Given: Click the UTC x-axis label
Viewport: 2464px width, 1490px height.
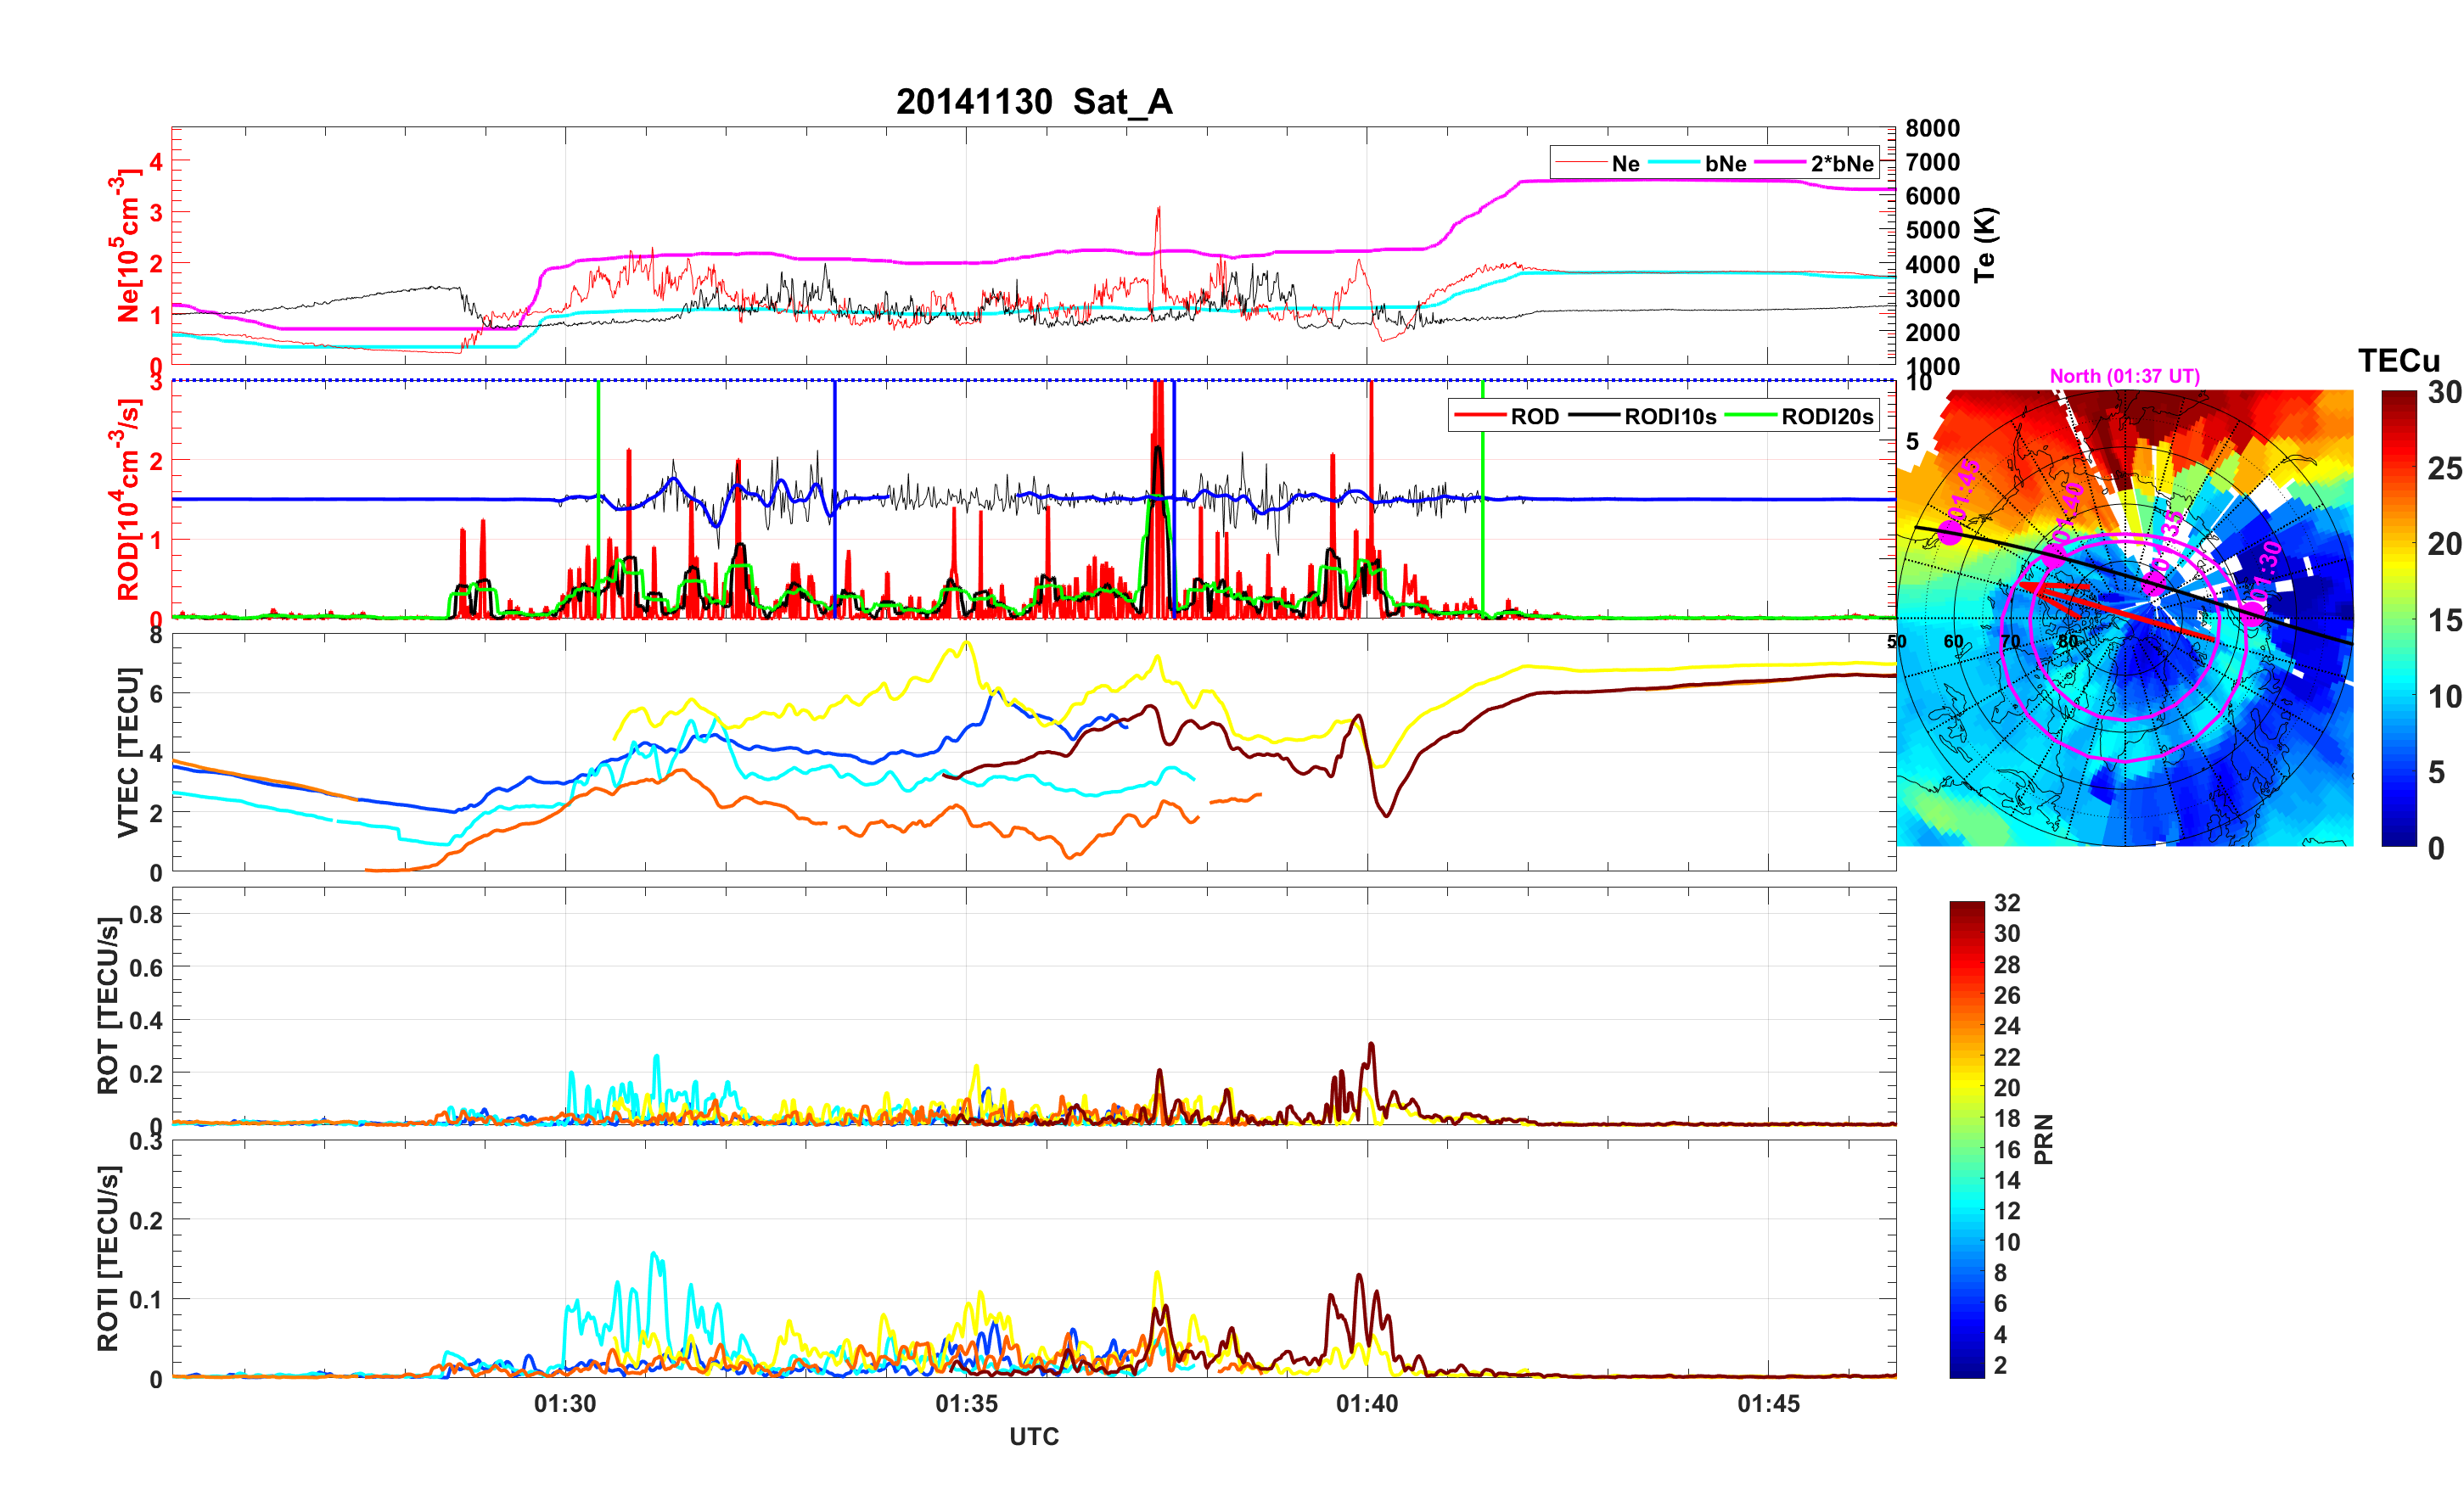Looking at the screenshot, I should click(1033, 1436).
